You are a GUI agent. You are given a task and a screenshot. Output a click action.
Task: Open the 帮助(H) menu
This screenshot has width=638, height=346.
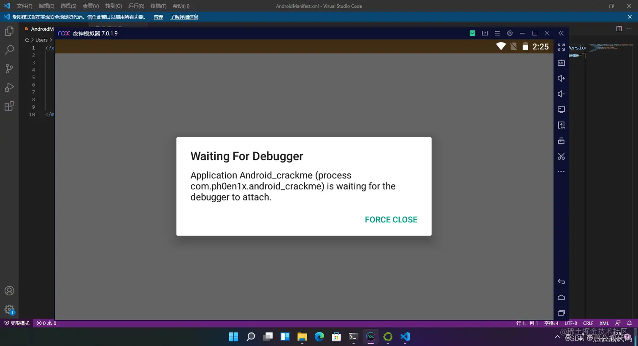point(181,6)
